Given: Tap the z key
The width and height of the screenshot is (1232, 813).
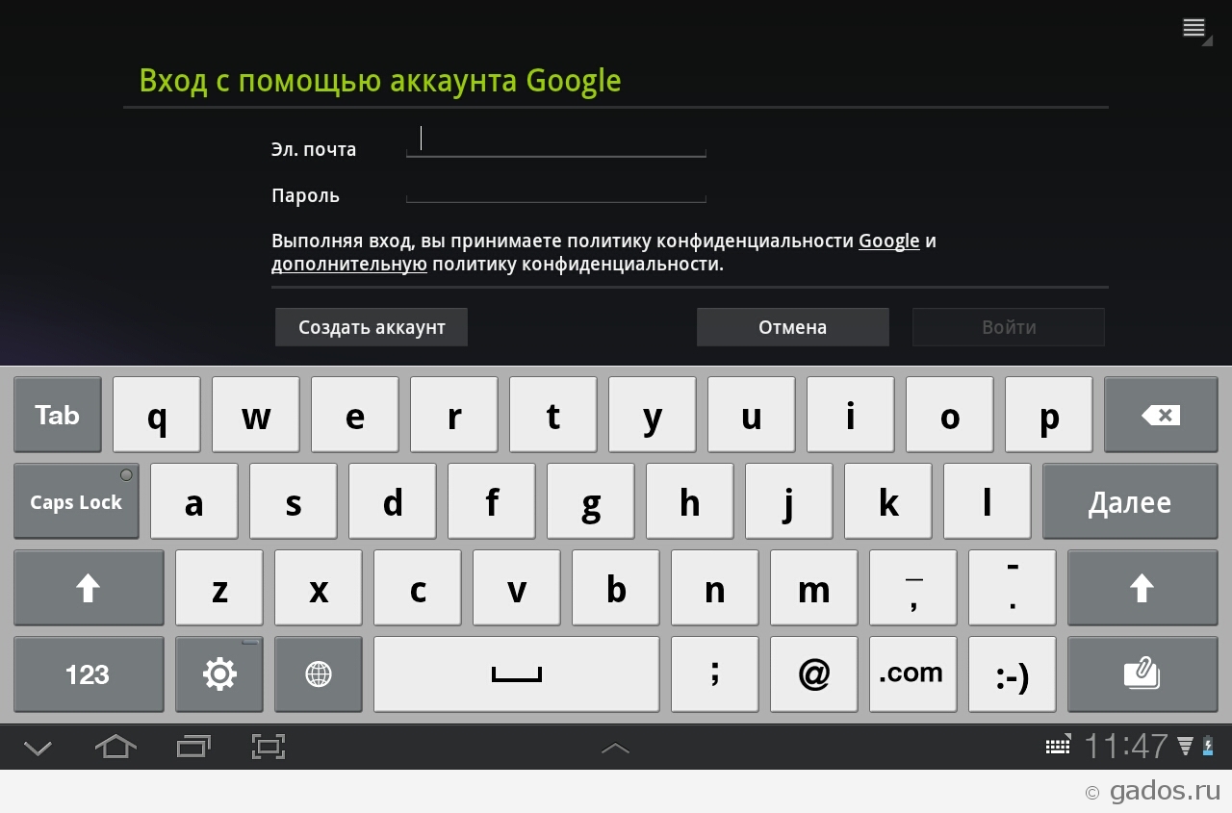Looking at the screenshot, I should point(219,588).
